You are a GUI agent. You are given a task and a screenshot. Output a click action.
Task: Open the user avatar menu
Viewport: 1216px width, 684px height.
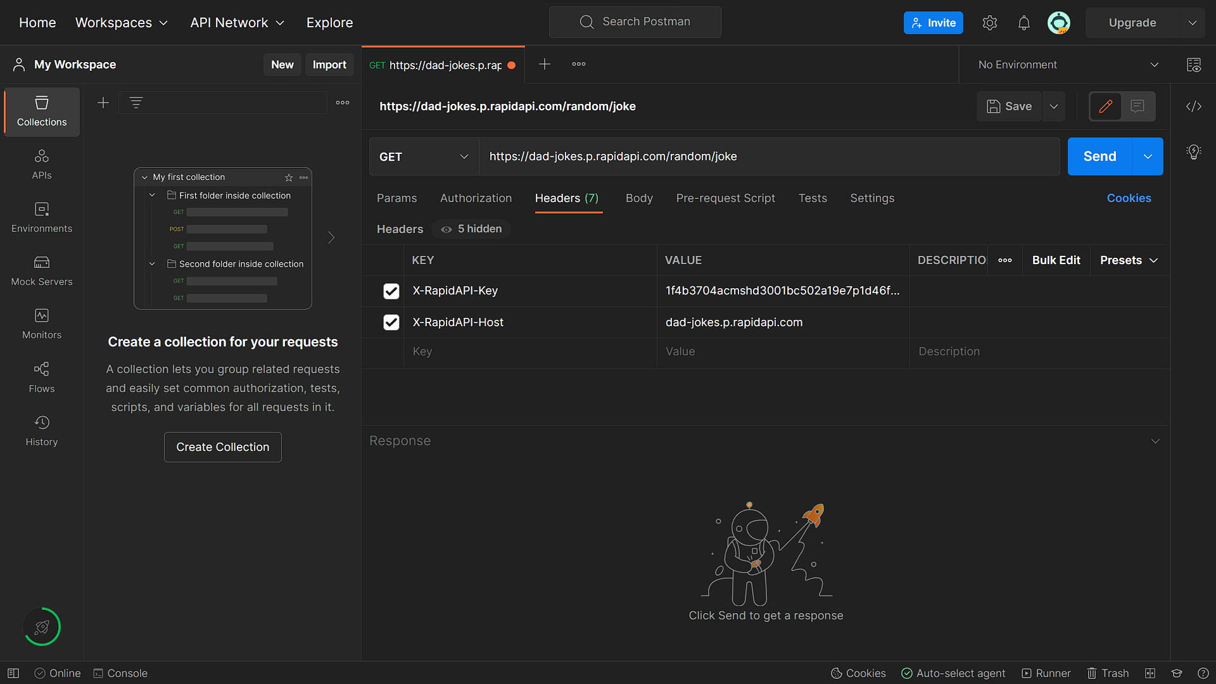point(1058,23)
